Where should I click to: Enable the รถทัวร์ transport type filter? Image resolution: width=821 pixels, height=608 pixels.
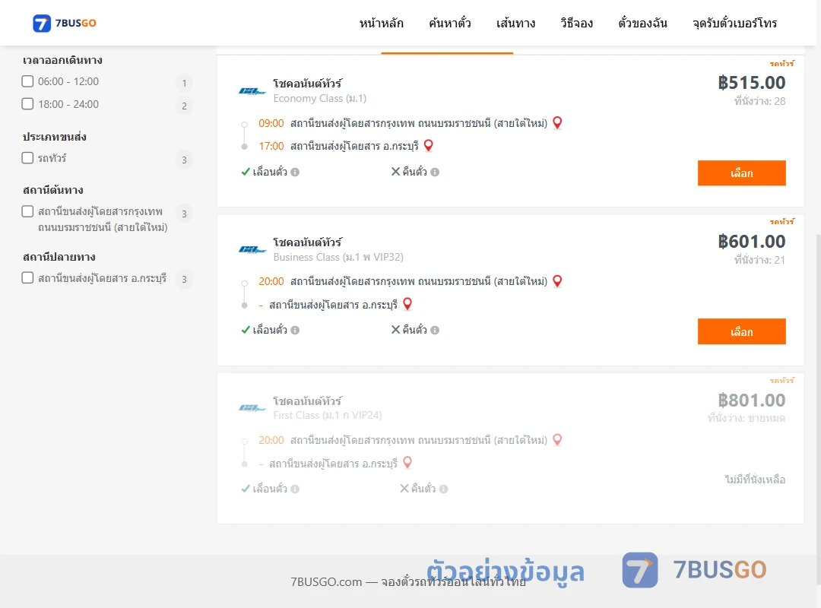pyautogui.click(x=28, y=157)
